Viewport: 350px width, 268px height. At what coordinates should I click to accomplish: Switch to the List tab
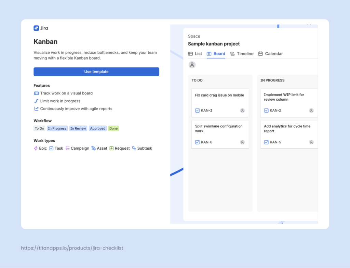[x=195, y=54]
